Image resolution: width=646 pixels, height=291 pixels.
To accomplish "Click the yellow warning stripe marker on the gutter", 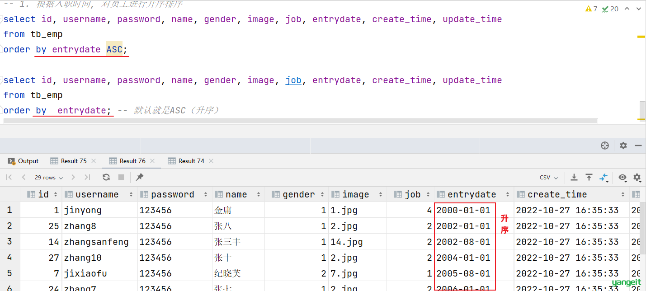I will (641, 37).
